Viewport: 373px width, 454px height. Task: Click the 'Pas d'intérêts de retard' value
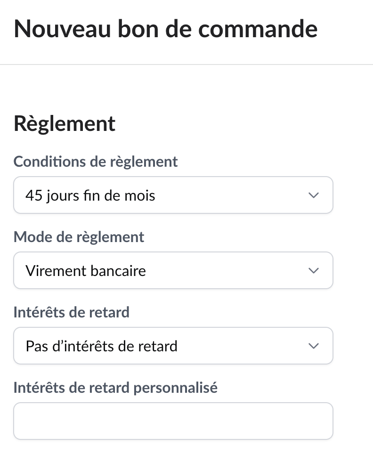[x=102, y=346]
